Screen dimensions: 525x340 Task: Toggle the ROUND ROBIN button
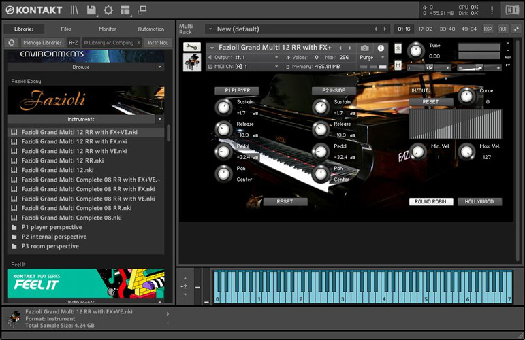point(431,202)
